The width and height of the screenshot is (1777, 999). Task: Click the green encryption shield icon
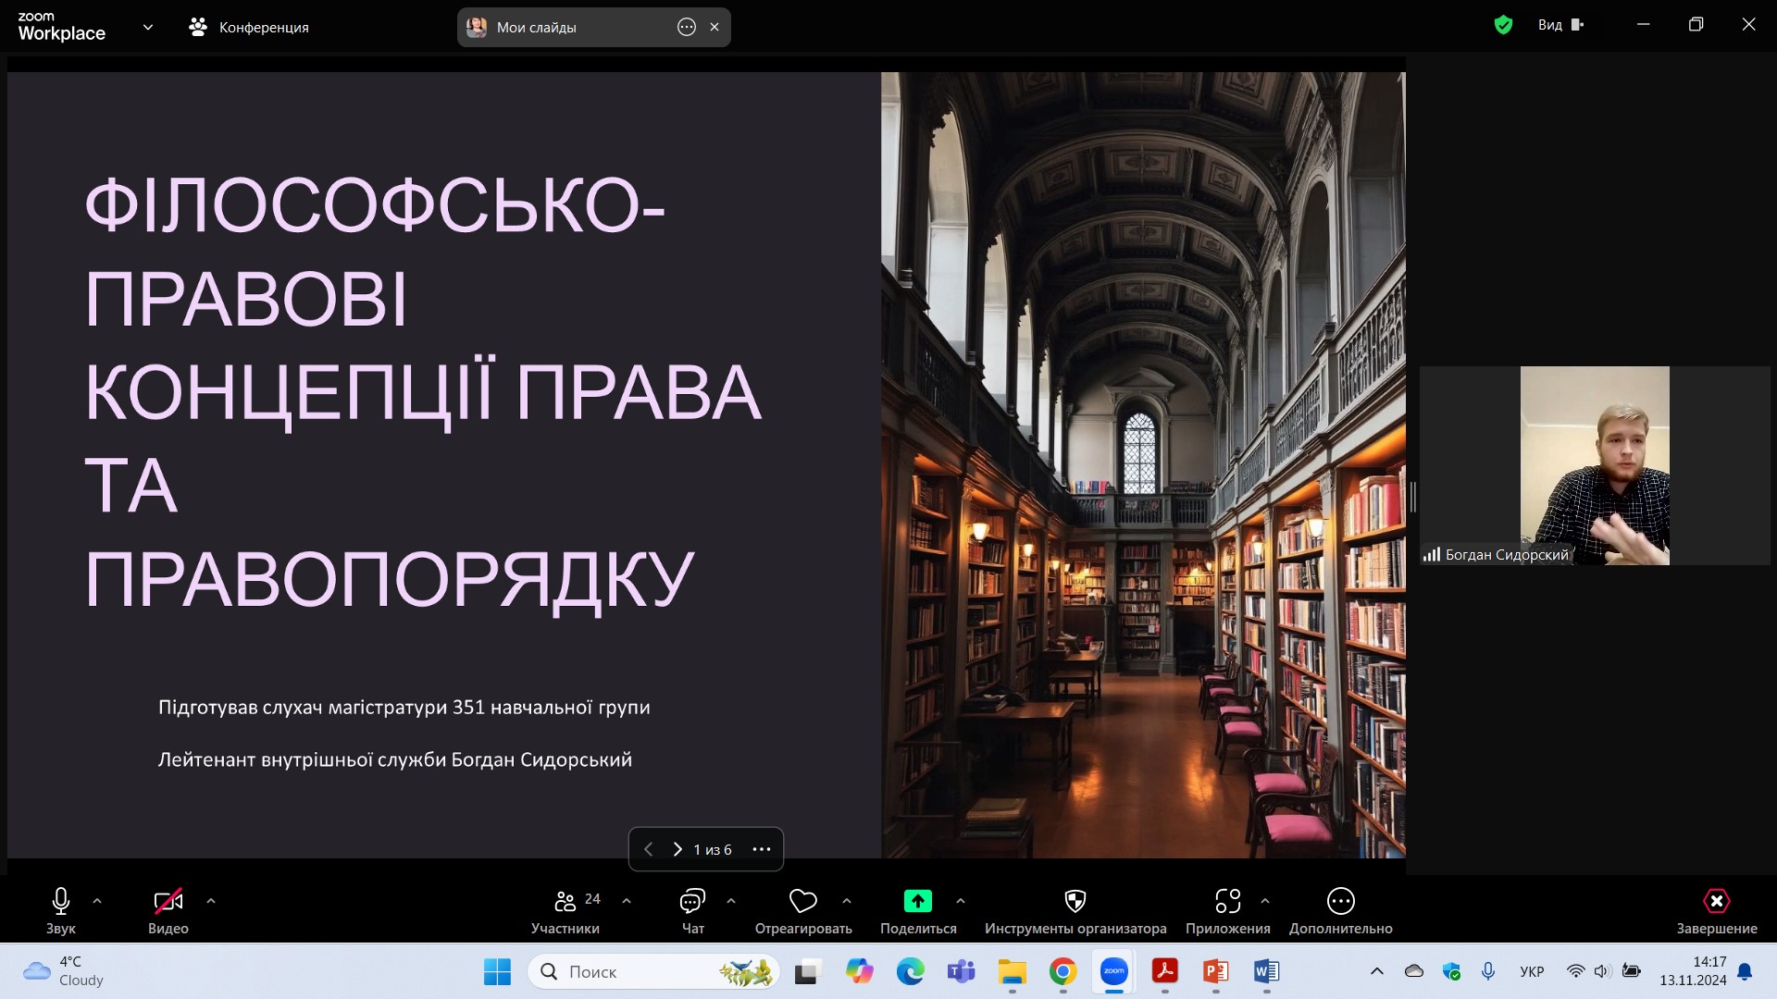tap(1503, 25)
